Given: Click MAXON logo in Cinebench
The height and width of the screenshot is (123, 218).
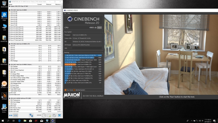Looking at the screenshot, I should click(x=72, y=95).
